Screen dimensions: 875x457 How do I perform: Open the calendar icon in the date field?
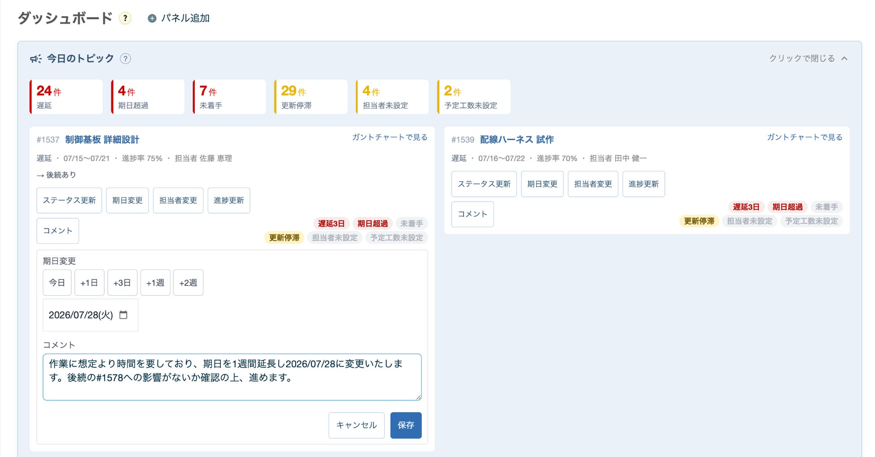(123, 315)
